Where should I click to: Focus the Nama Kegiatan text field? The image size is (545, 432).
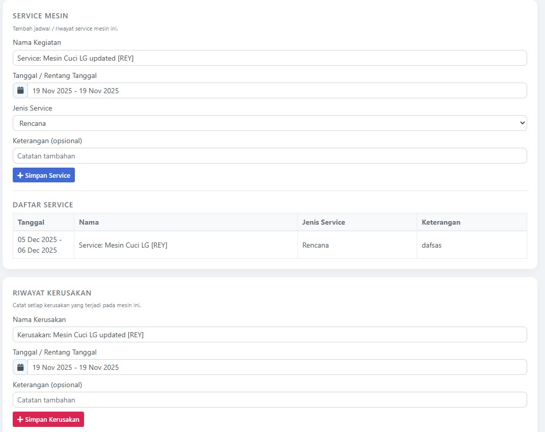point(269,58)
